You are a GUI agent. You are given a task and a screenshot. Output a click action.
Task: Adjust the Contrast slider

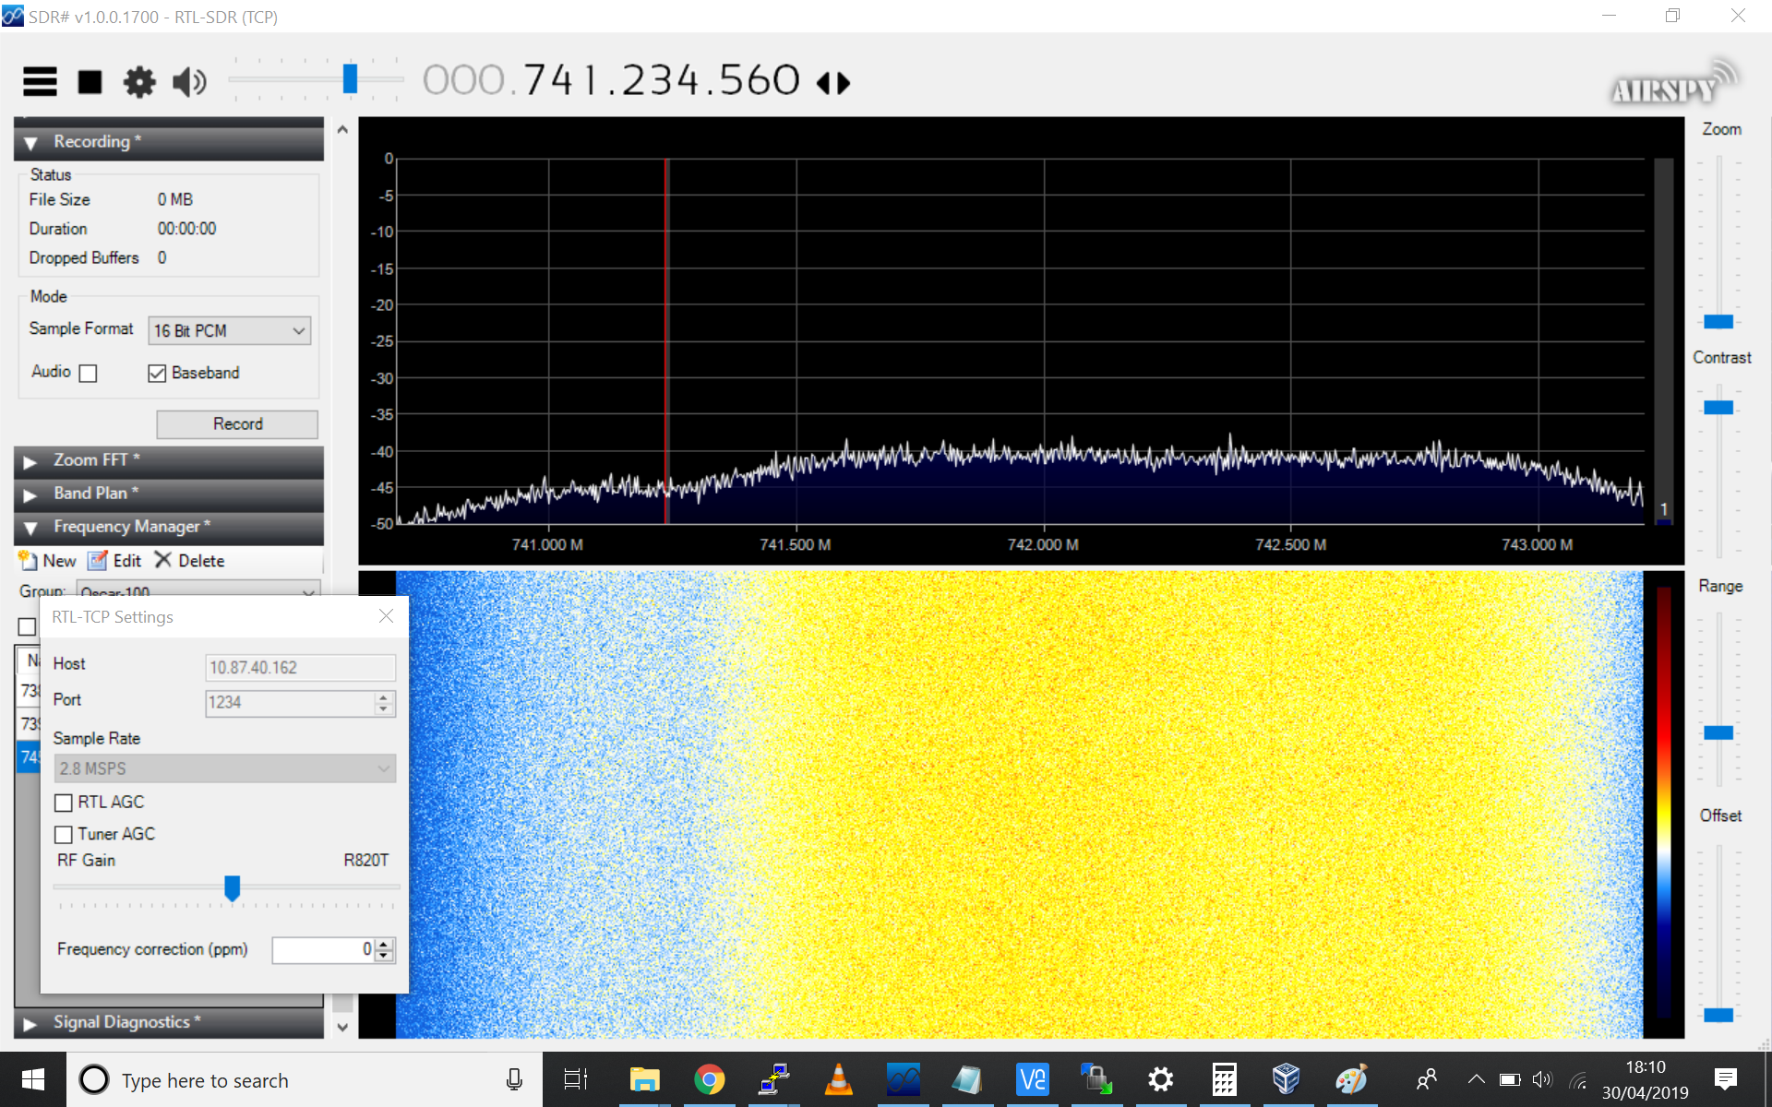(x=1718, y=407)
